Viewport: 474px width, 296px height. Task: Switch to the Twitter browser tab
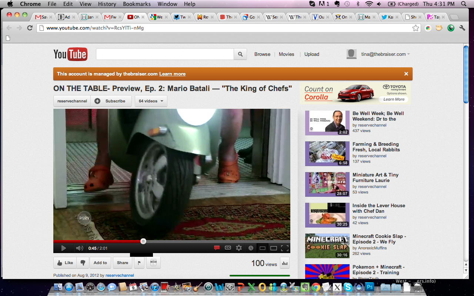181,17
